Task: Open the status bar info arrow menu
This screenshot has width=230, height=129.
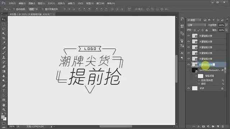Action: [x=51, y=126]
